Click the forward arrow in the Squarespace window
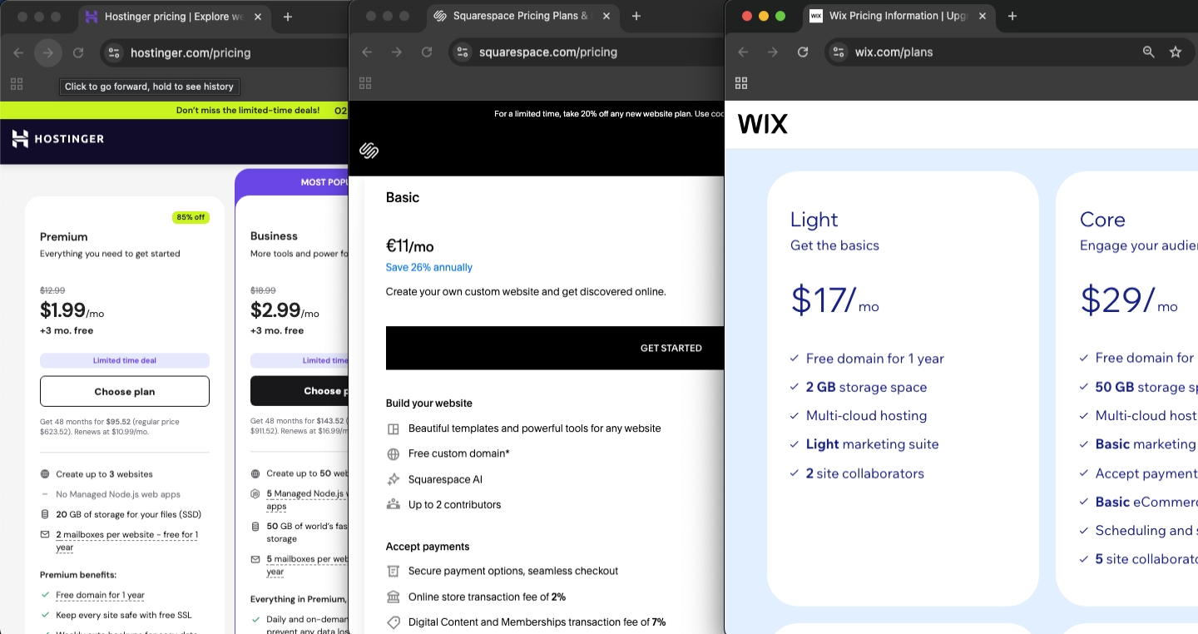This screenshot has width=1198, height=634. 397,52
